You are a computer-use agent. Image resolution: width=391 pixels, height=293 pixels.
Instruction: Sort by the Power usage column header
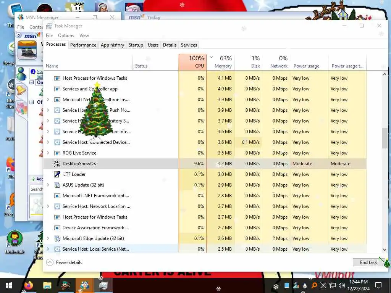[x=309, y=62]
